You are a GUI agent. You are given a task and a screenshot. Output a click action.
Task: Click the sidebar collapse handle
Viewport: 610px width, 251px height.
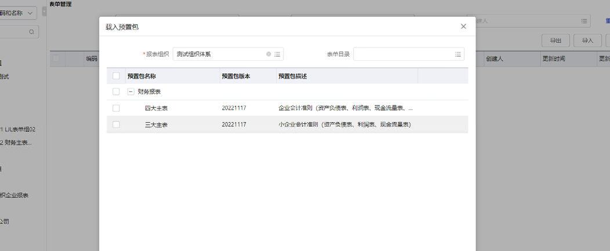(44, 12)
